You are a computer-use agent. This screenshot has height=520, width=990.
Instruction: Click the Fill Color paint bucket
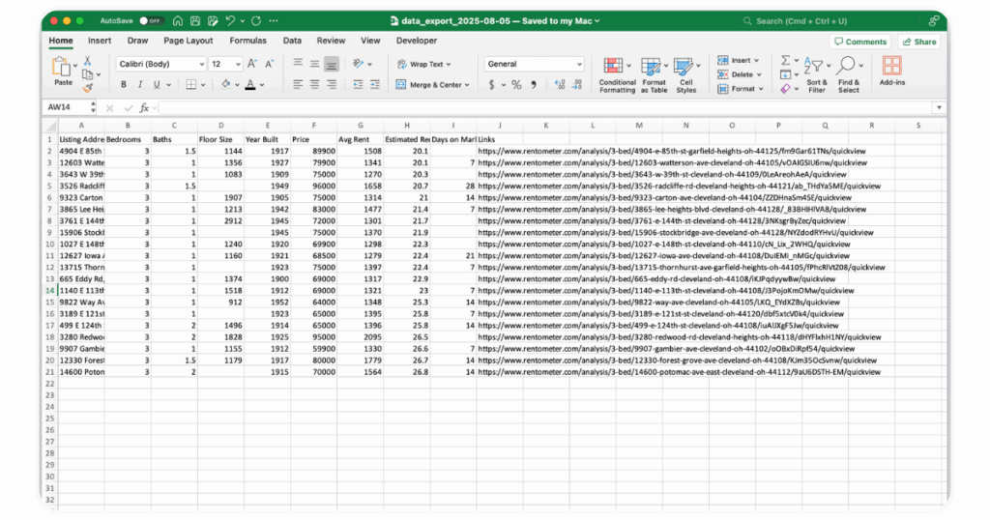(225, 84)
